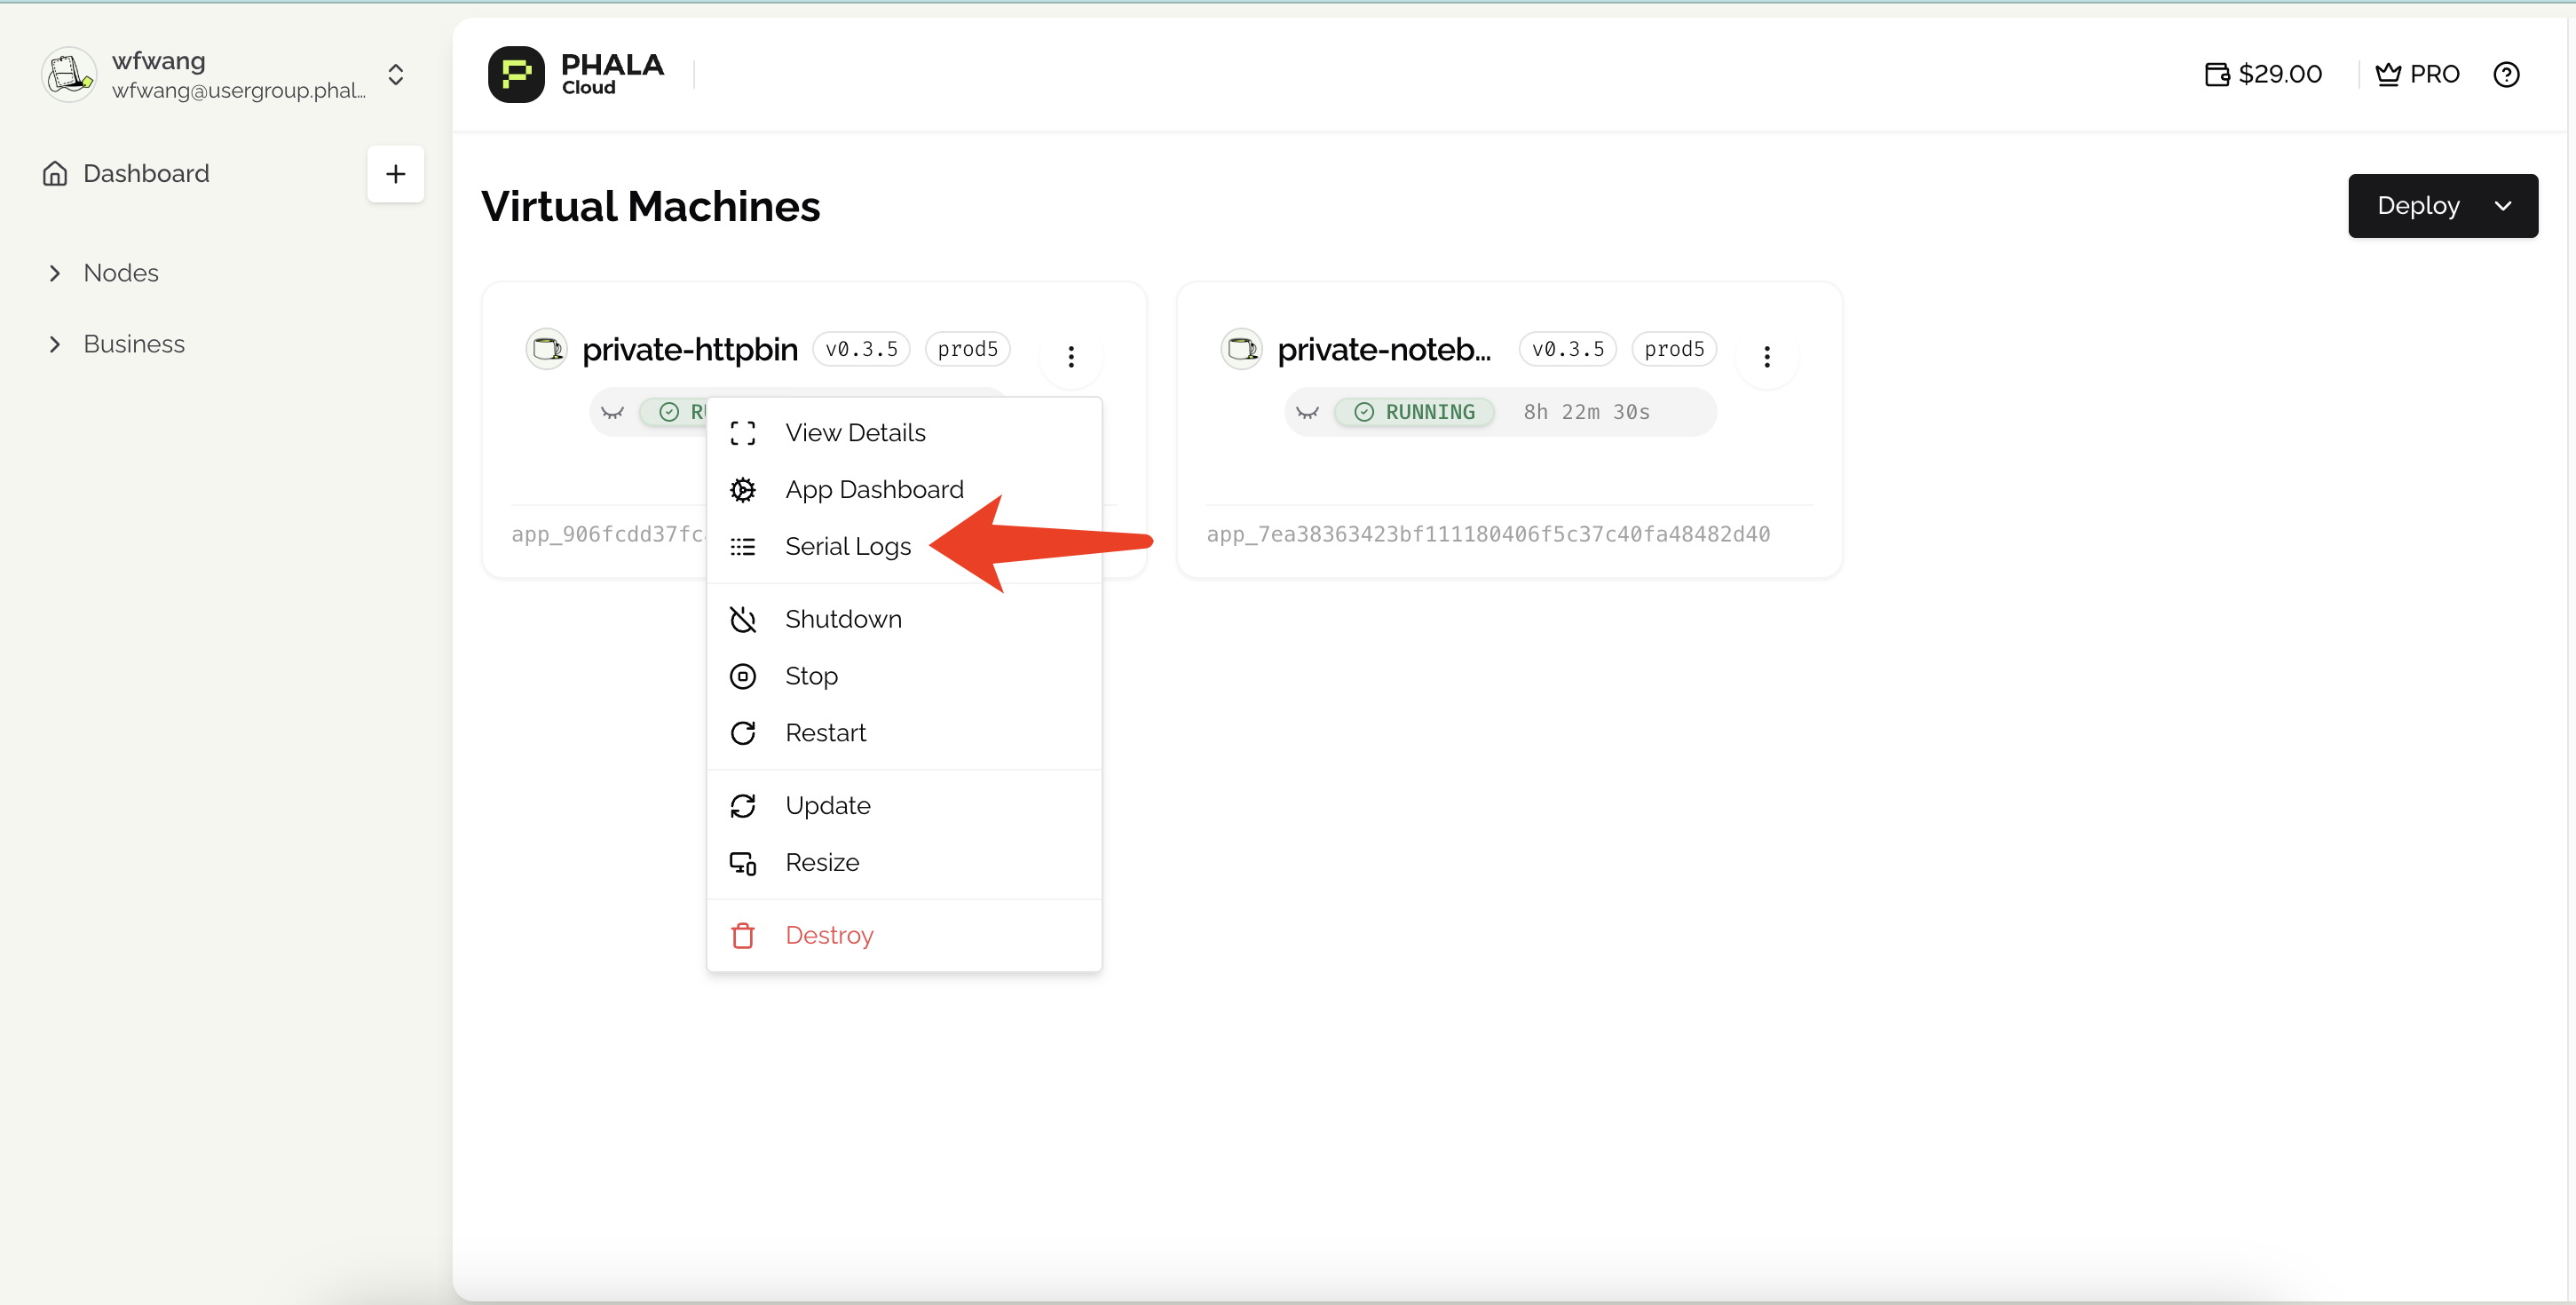Image resolution: width=2576 pixels, height=1305 pixels.
Task: Select Serial Logs from the menu
Action: [847, 546]
